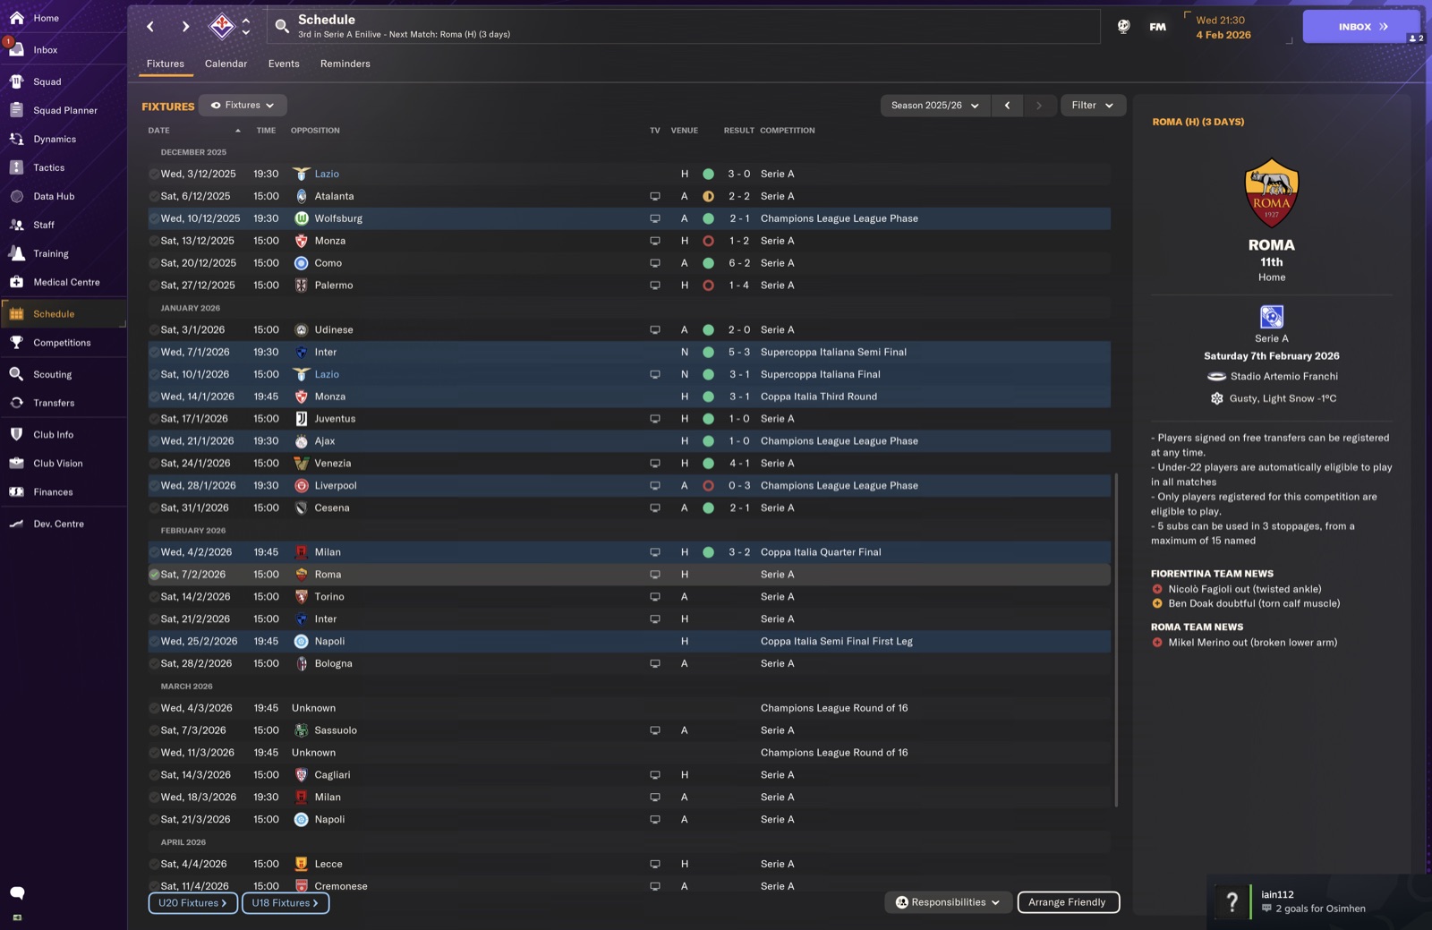
Task: Click the Roma crest in the preview panel
Action: 1271,193
